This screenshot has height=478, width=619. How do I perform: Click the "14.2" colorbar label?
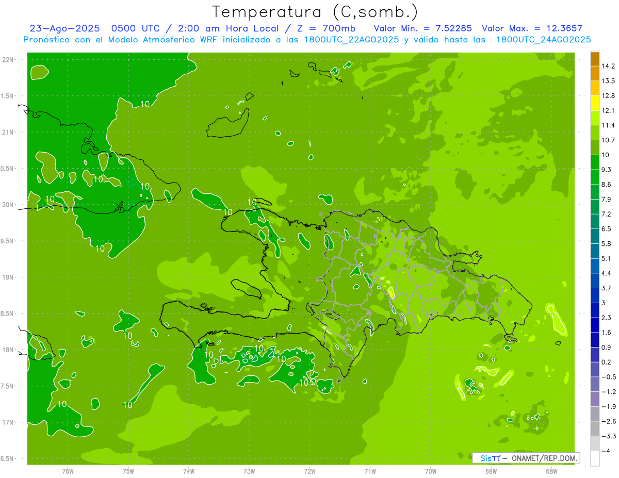tap(608, 66)
